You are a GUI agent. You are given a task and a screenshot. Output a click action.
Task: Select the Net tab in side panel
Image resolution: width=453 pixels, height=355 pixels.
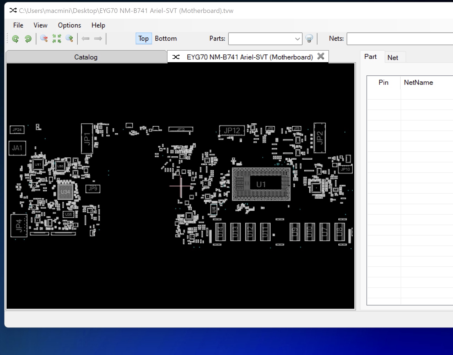393,58
